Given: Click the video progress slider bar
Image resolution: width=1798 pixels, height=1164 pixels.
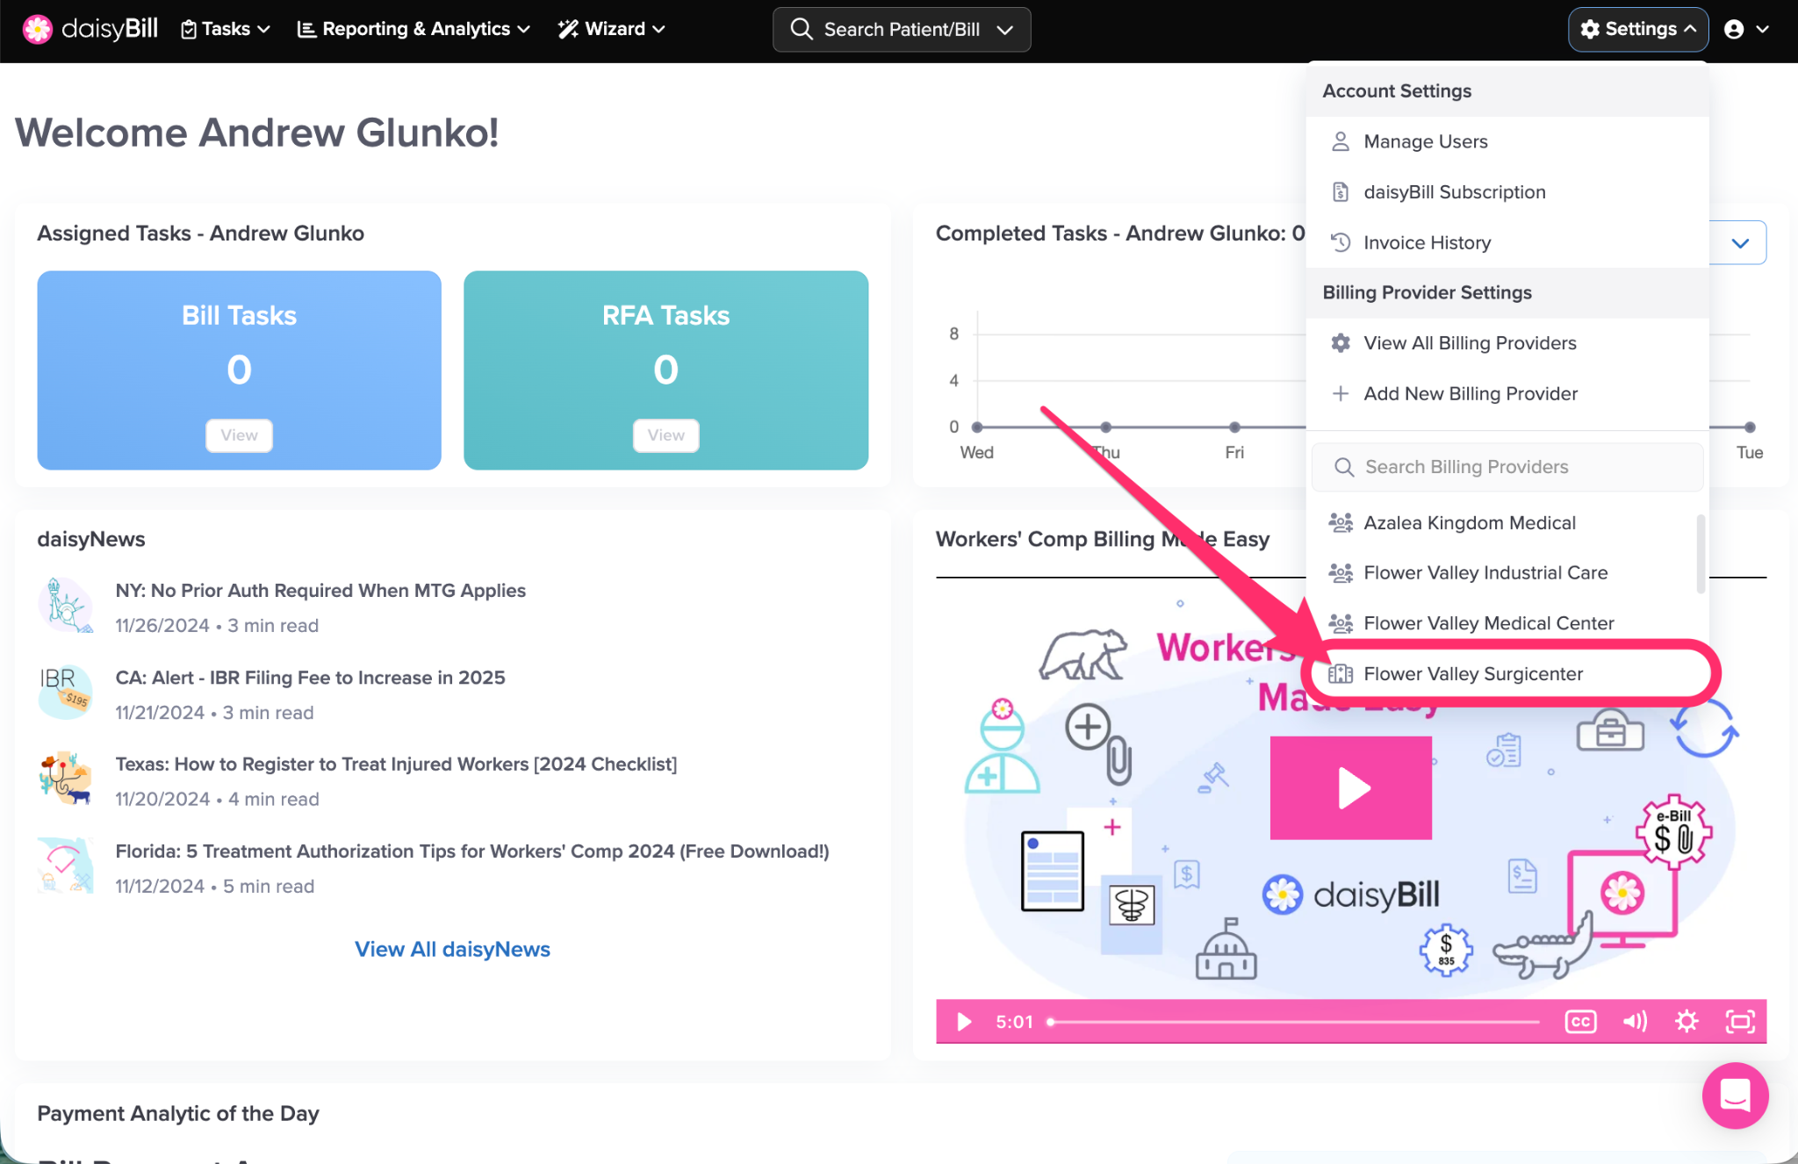Looking at the screenshot, I should pyautogui.click(x=1295, y=1022).
